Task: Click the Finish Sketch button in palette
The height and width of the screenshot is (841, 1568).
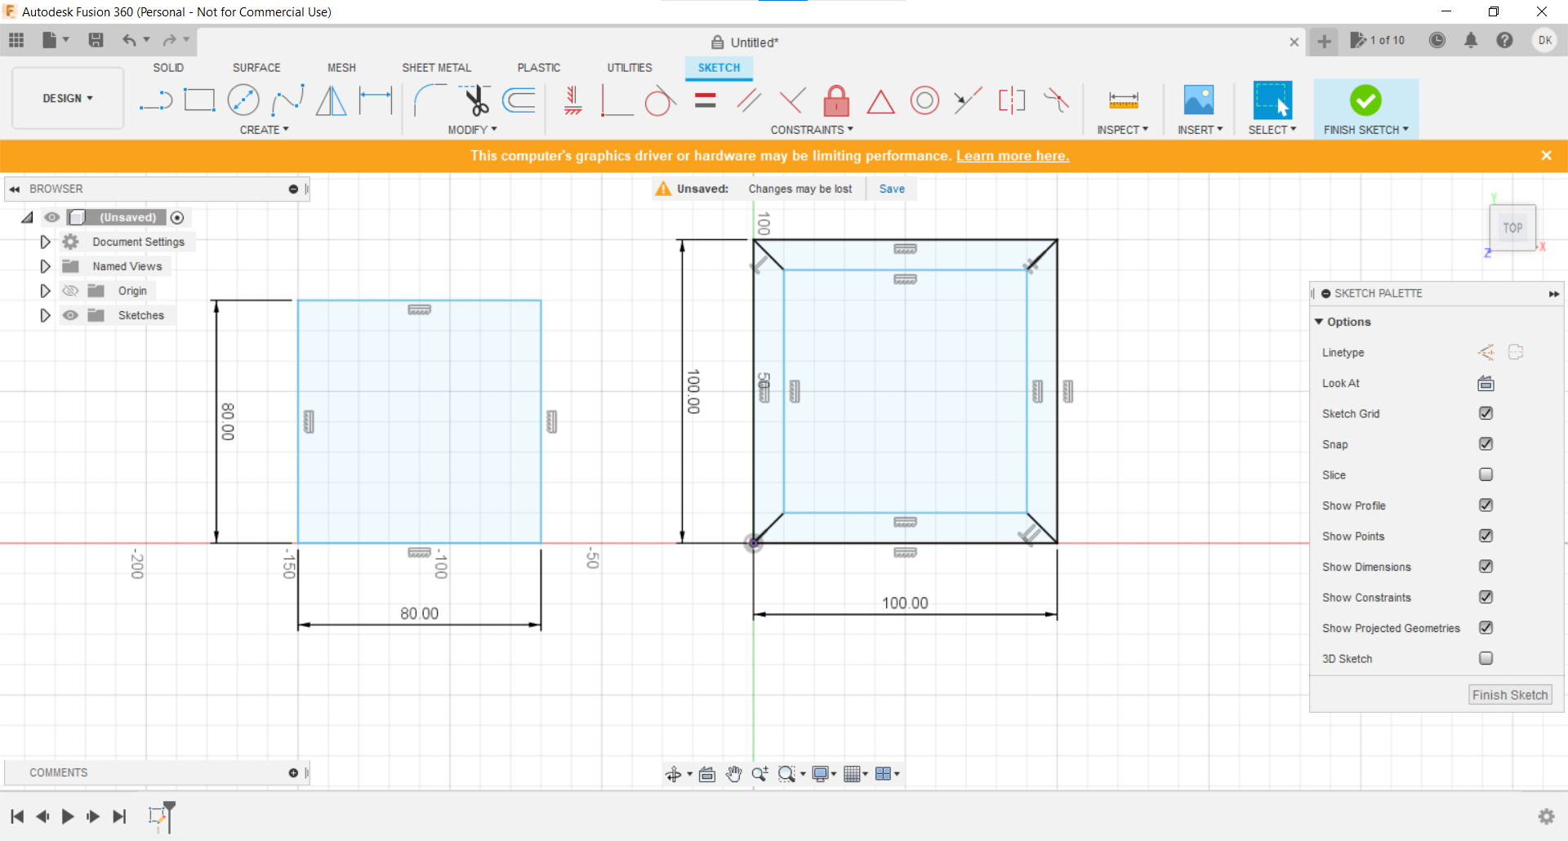Action: (x=1510, y=695)
